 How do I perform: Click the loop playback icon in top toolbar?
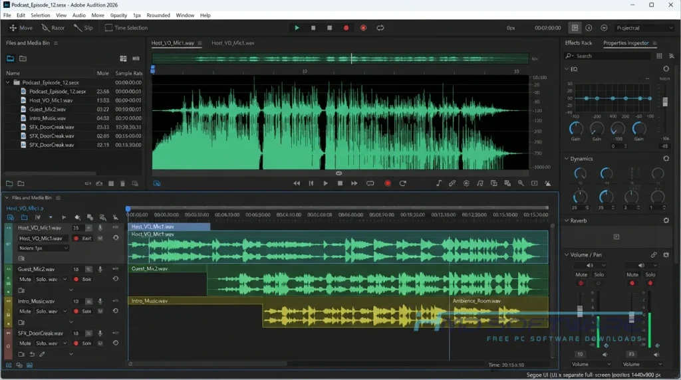380,28
